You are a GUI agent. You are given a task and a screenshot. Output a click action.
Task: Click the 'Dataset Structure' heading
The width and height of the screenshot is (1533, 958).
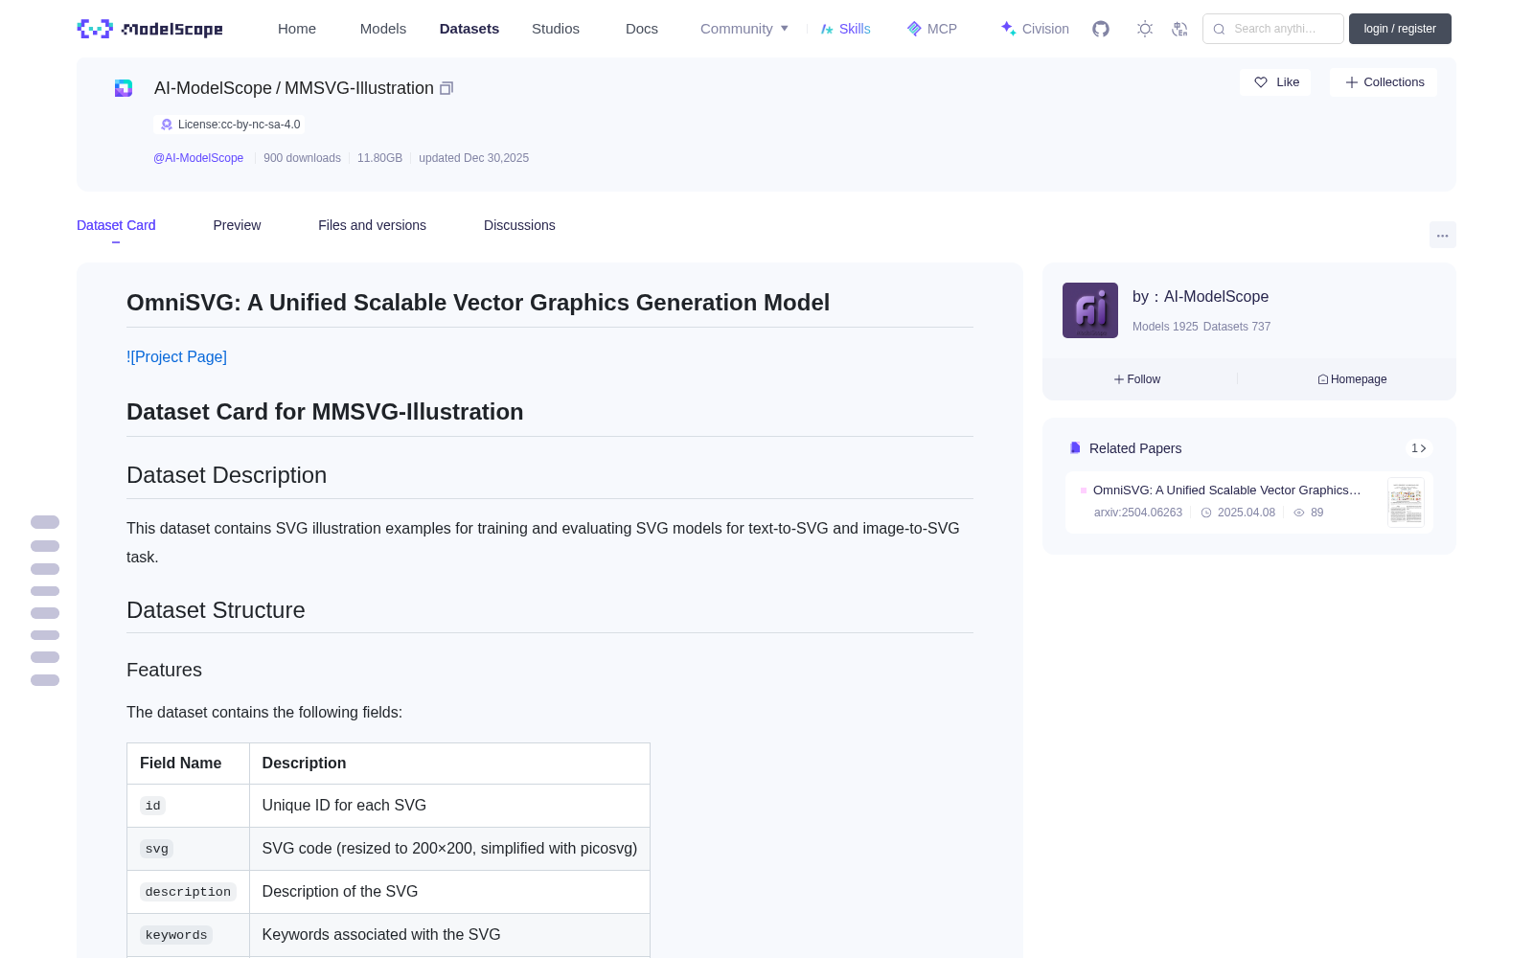pos(216,610)
